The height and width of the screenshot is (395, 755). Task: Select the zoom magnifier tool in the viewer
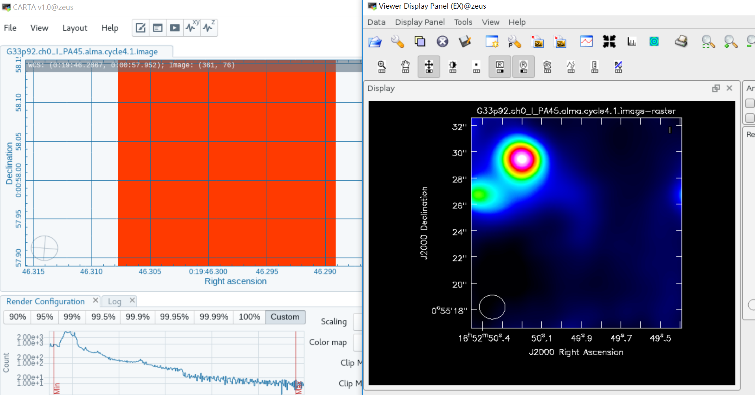point(382,67)
